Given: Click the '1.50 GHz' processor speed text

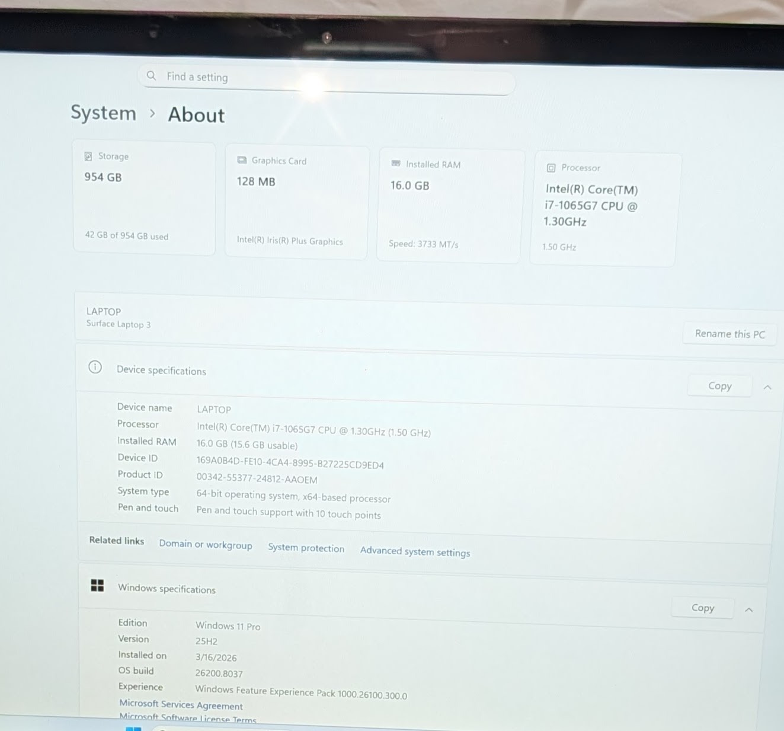Looking at the screenshot, I should point(559,247).
